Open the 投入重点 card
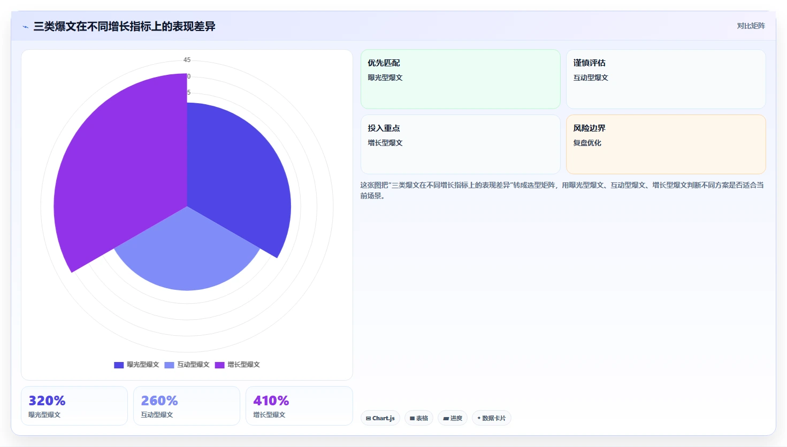The image size is (787, 447). 461,144
